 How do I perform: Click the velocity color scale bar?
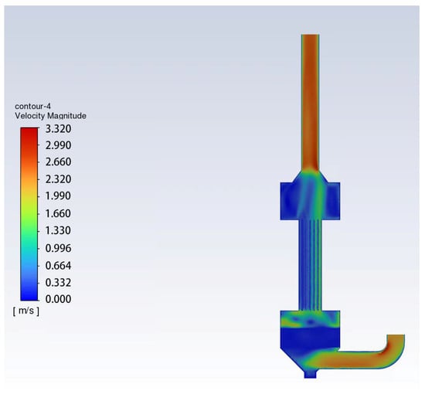tap(29, 214)
